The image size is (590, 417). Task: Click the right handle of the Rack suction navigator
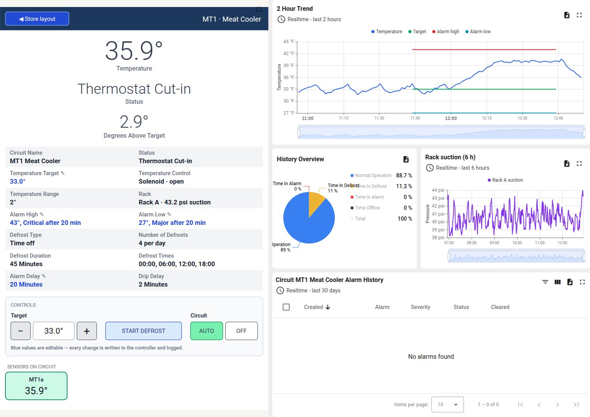(x=584, y=257)
